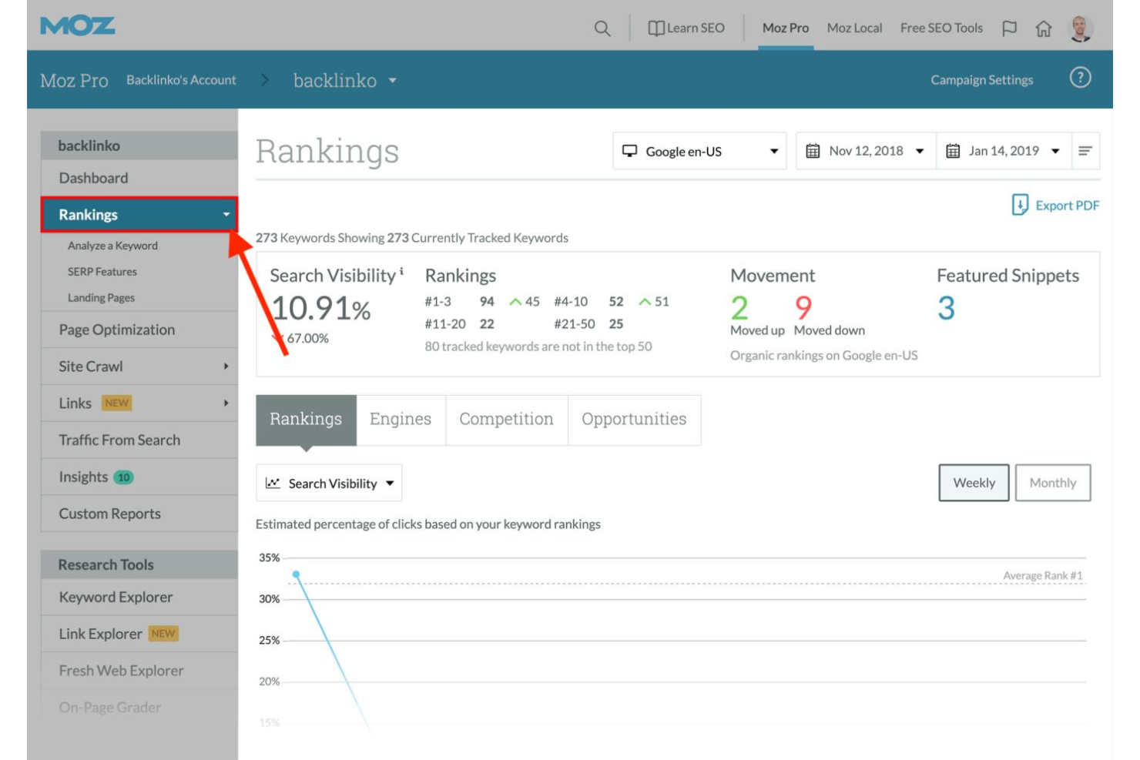This screenshot has height=760, width=1140.
Task: Open the backlinko campaign dropdown
Action: click(345, 81)
